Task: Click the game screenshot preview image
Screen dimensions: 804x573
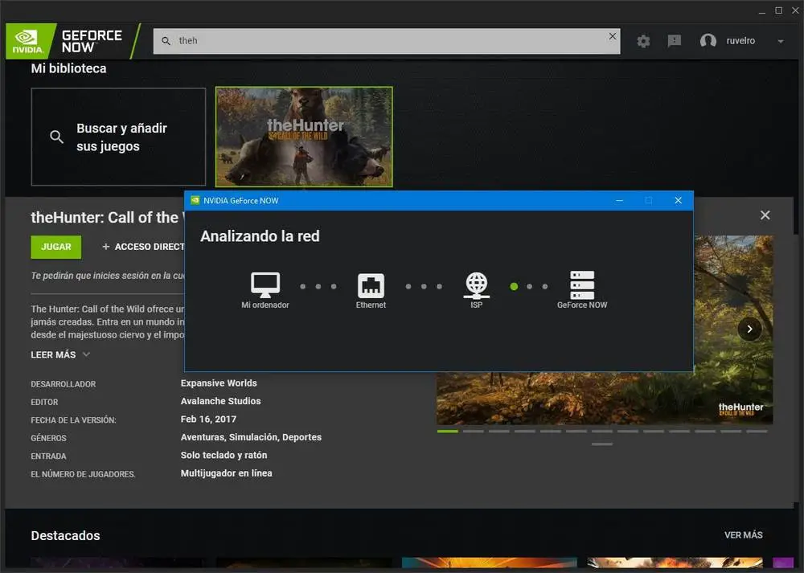Action: tap(605, 398)
